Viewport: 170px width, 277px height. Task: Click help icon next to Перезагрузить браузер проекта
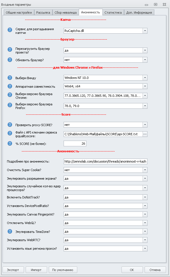10,49
